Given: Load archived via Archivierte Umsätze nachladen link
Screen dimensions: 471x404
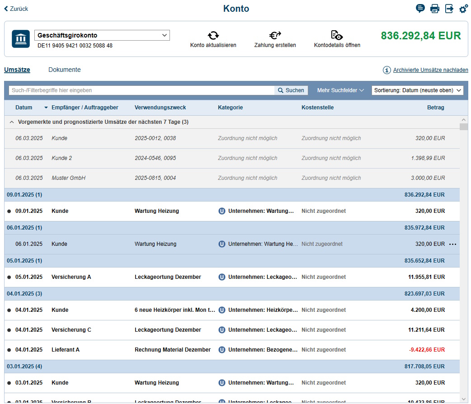Looking at the screenshot, I should (x=430, y=70).
